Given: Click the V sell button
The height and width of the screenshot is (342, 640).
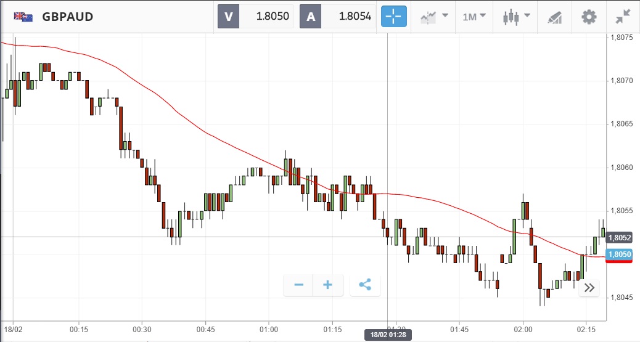Looking at the screenshot, I should [x=228, y=17].
